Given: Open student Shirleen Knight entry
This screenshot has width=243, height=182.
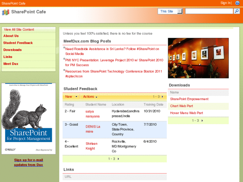Looking at the screenshot, I should pos(92,146).
